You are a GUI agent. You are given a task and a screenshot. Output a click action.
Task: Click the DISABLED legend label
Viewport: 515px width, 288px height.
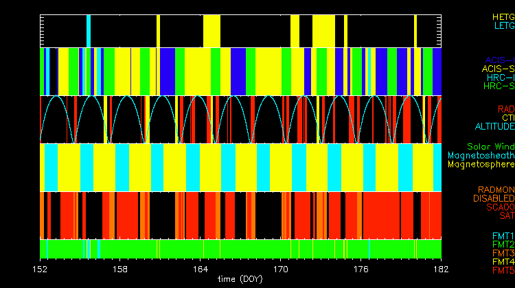(494, 198)
